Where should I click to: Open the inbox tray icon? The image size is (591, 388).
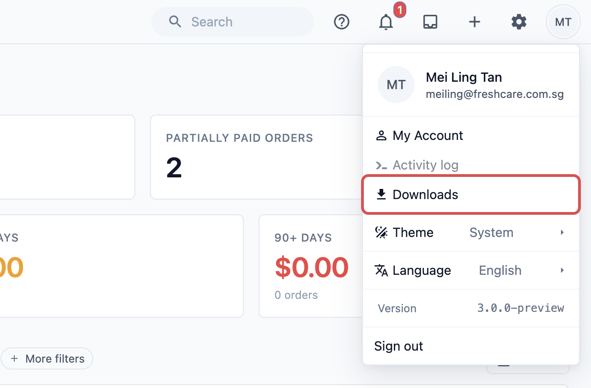click(x=430, y=22)
